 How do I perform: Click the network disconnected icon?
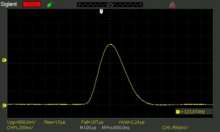172,5
